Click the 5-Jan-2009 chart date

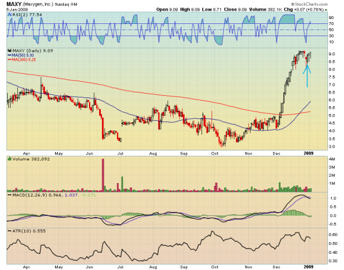click(17, 9)
